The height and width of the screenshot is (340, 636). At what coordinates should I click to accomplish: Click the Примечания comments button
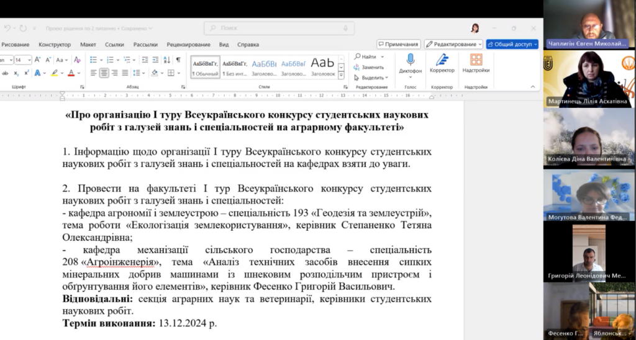[x=398, y=45]
